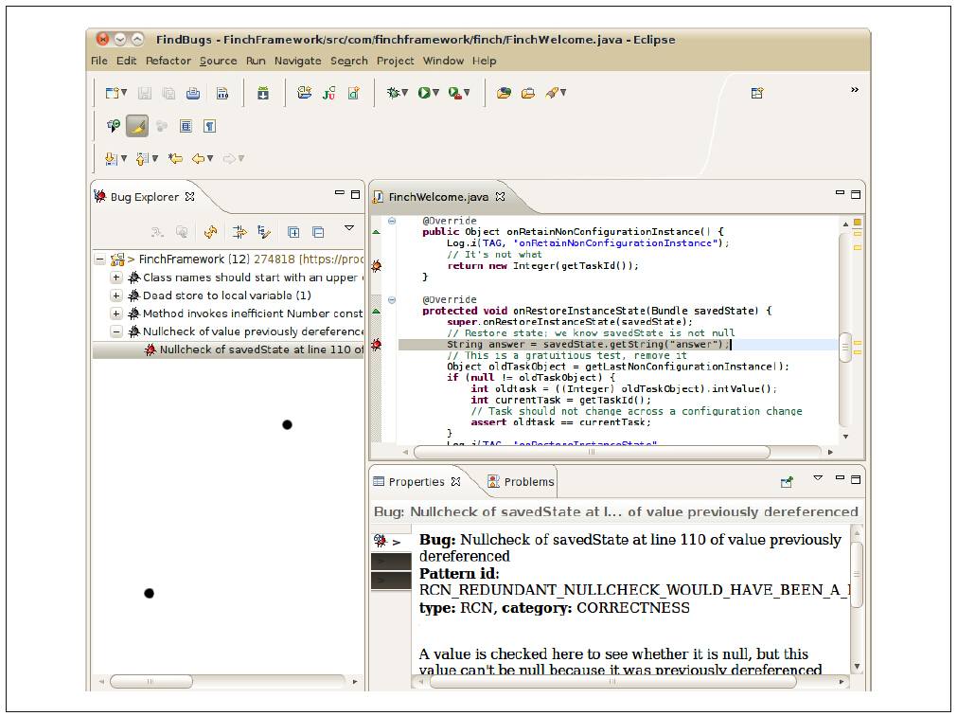Image resolution: width=957 pixels, height=716 pixels.
Task: Expand 'Method invokes inefficient Number' node
Action: (116, 313)
